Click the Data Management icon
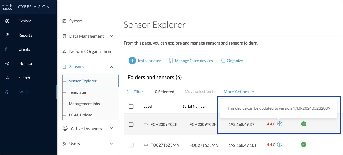 64,36
